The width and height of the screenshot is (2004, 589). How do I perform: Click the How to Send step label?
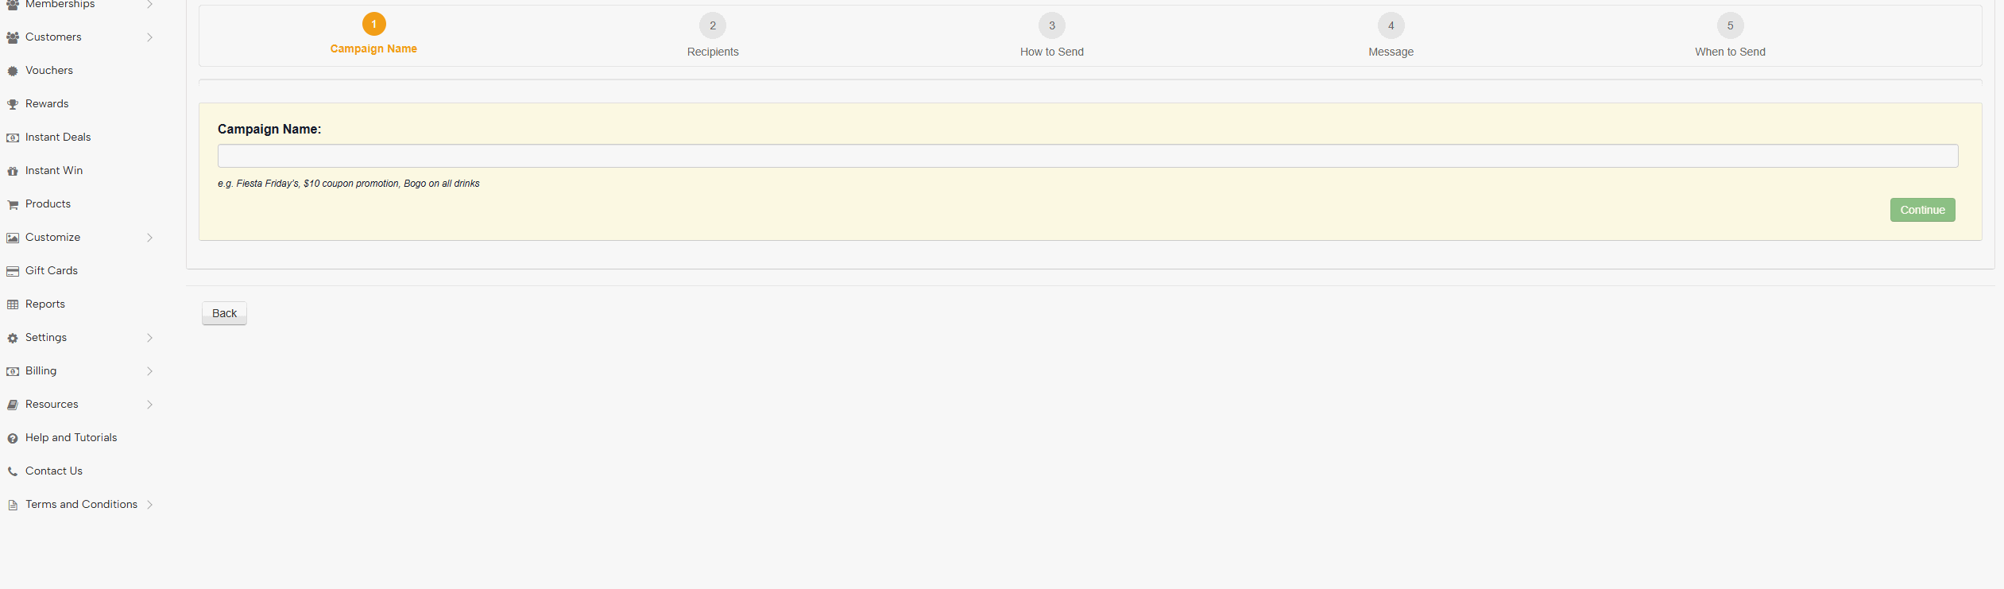(1052, 52)
